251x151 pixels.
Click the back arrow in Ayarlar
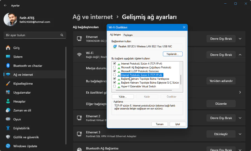5,6
